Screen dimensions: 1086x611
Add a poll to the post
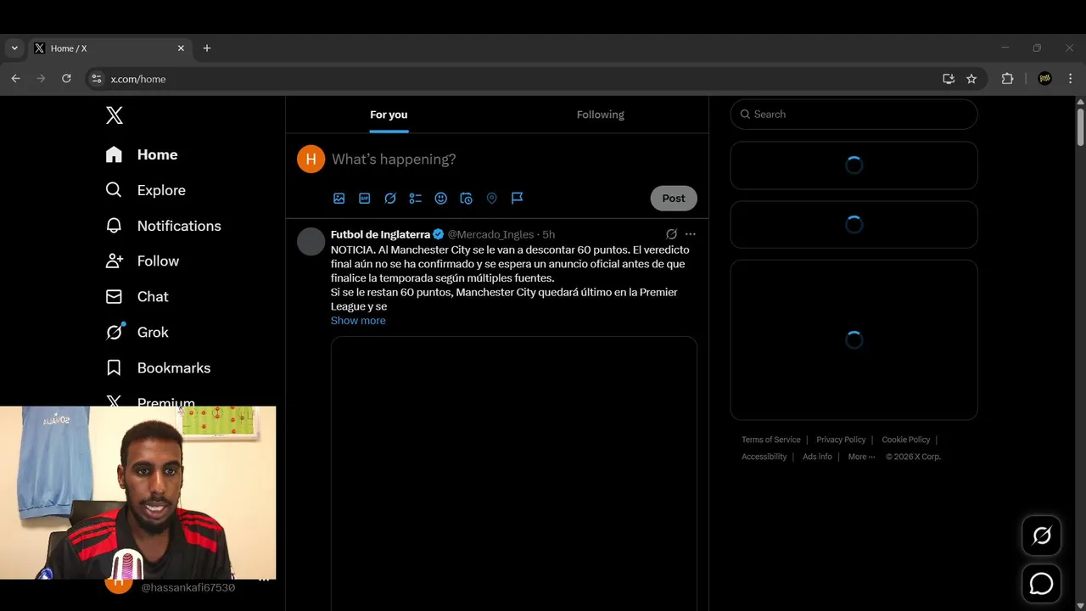tap(416, 198)
